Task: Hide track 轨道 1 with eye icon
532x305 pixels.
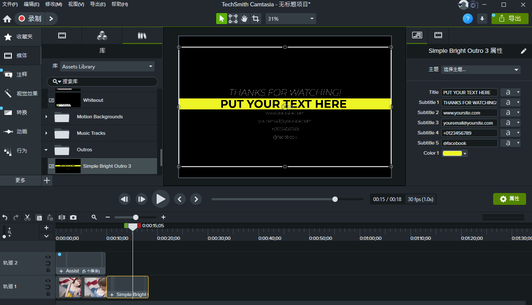Action: [48, 280]
